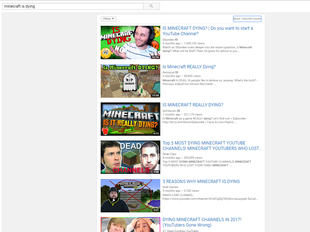This screenshot has height=232, width=310.
Task: Click '8 months ago • 435,099 views' text
Action: point(182,158)
